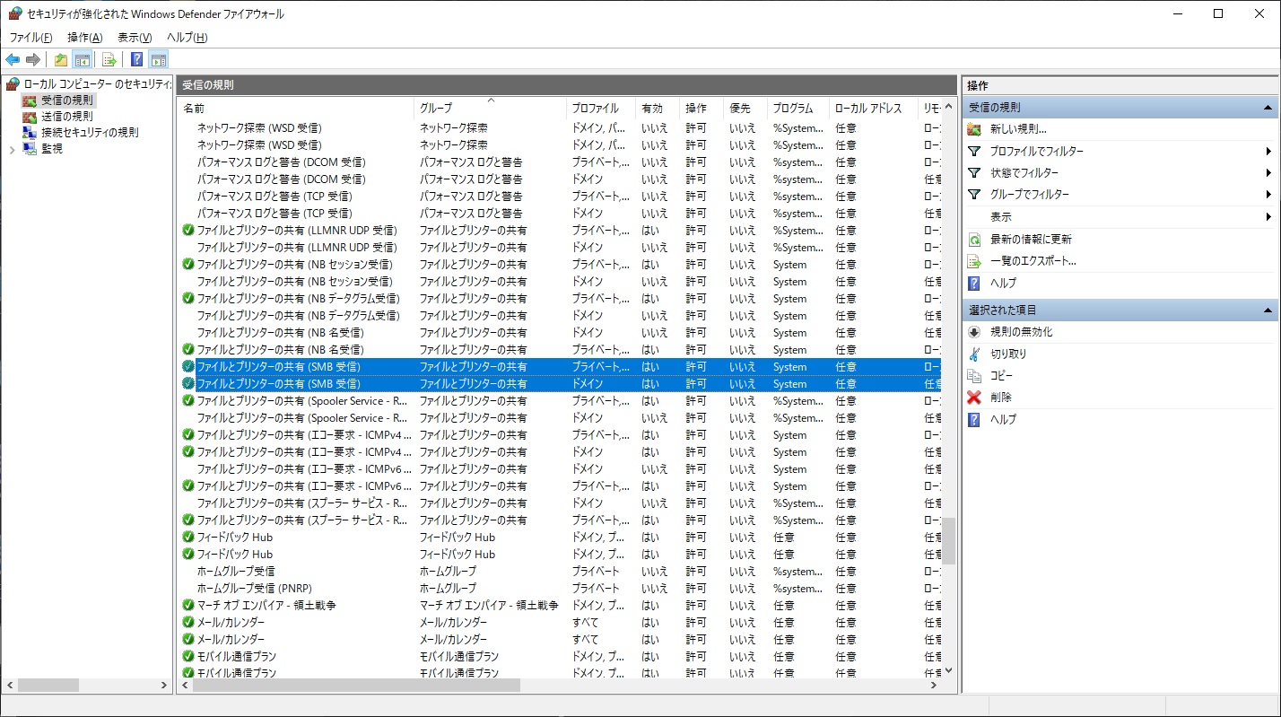Sort by the 有効 column header
Screen dimensions: 1281x717
658,108
